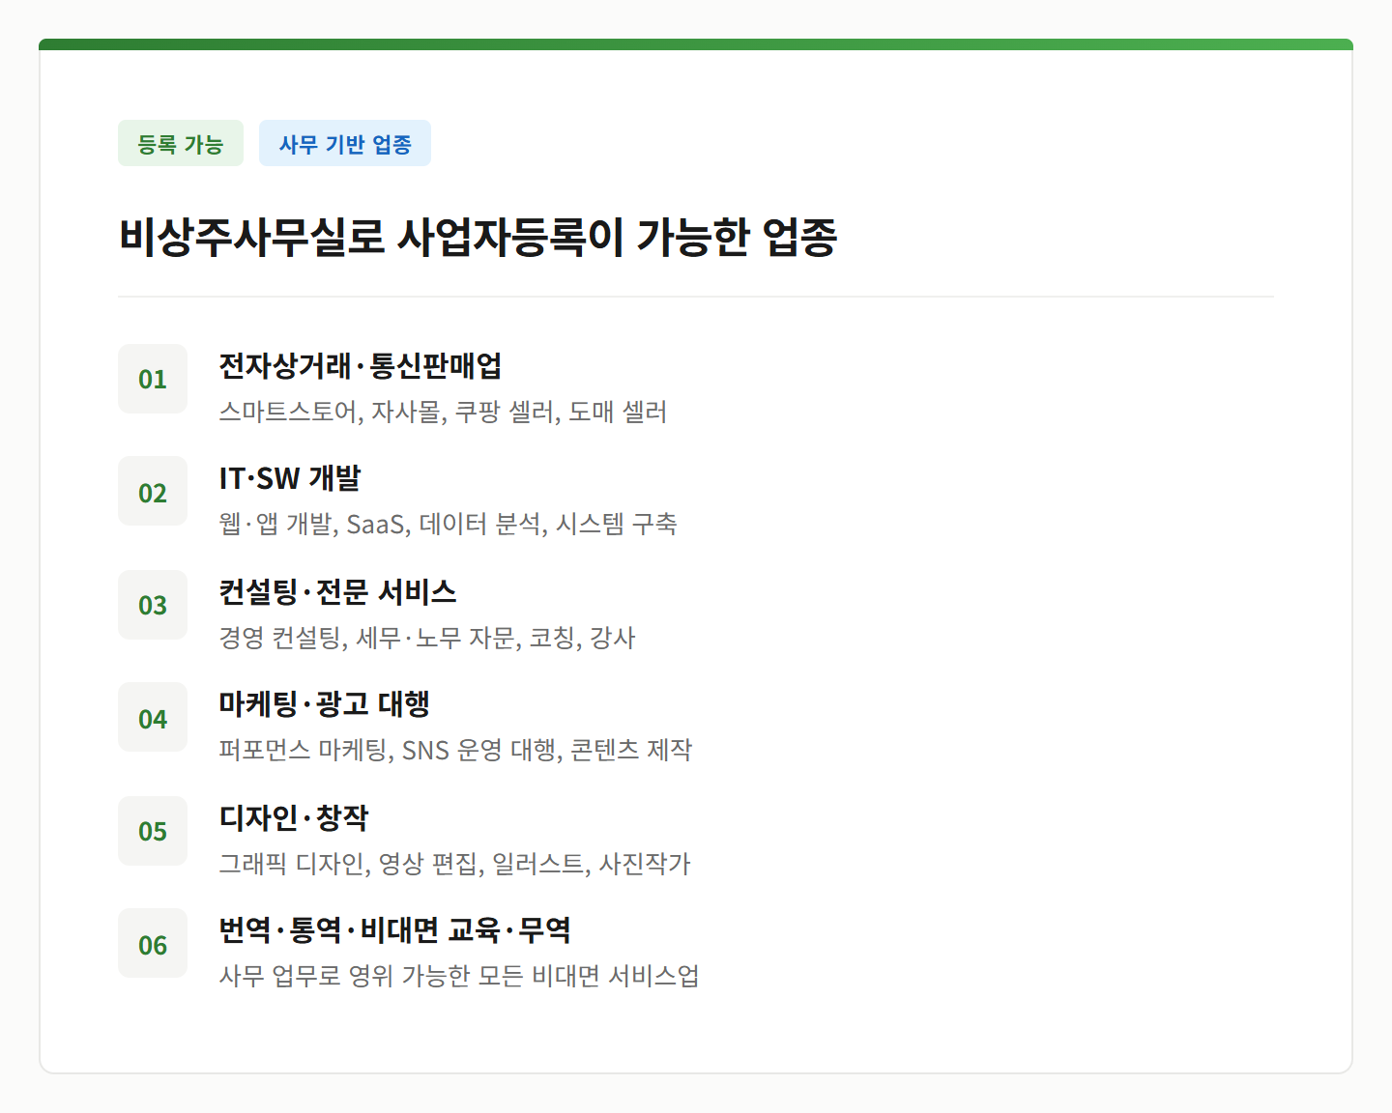Click the 01 number badge icon

(x=152, y=379)
